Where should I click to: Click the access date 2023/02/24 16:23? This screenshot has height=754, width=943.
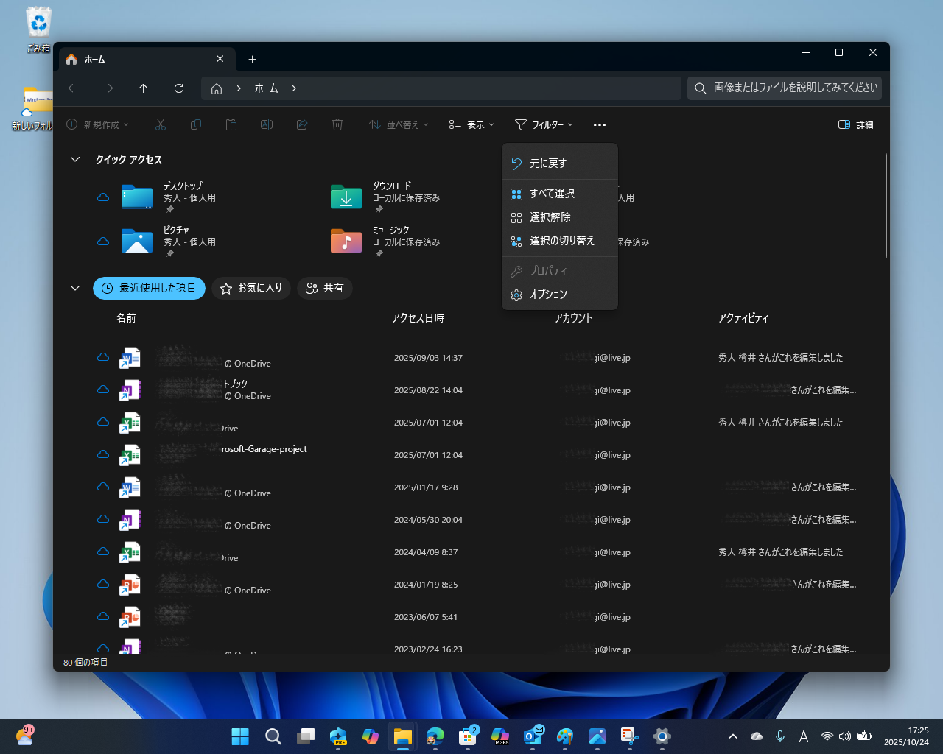pyautogui.click(x=428, y=649)
